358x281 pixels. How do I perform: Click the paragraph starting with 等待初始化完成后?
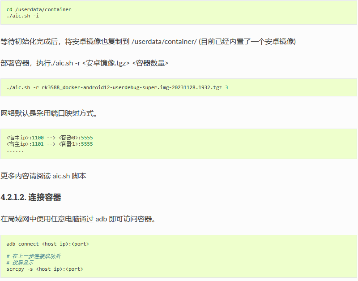[x=148, y=41]
